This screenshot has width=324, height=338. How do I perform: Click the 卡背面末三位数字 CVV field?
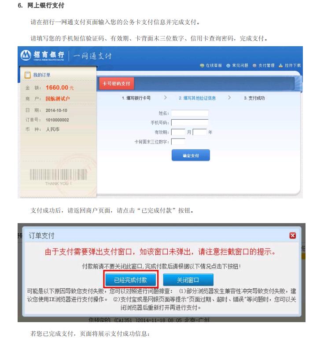click(178, 142)
